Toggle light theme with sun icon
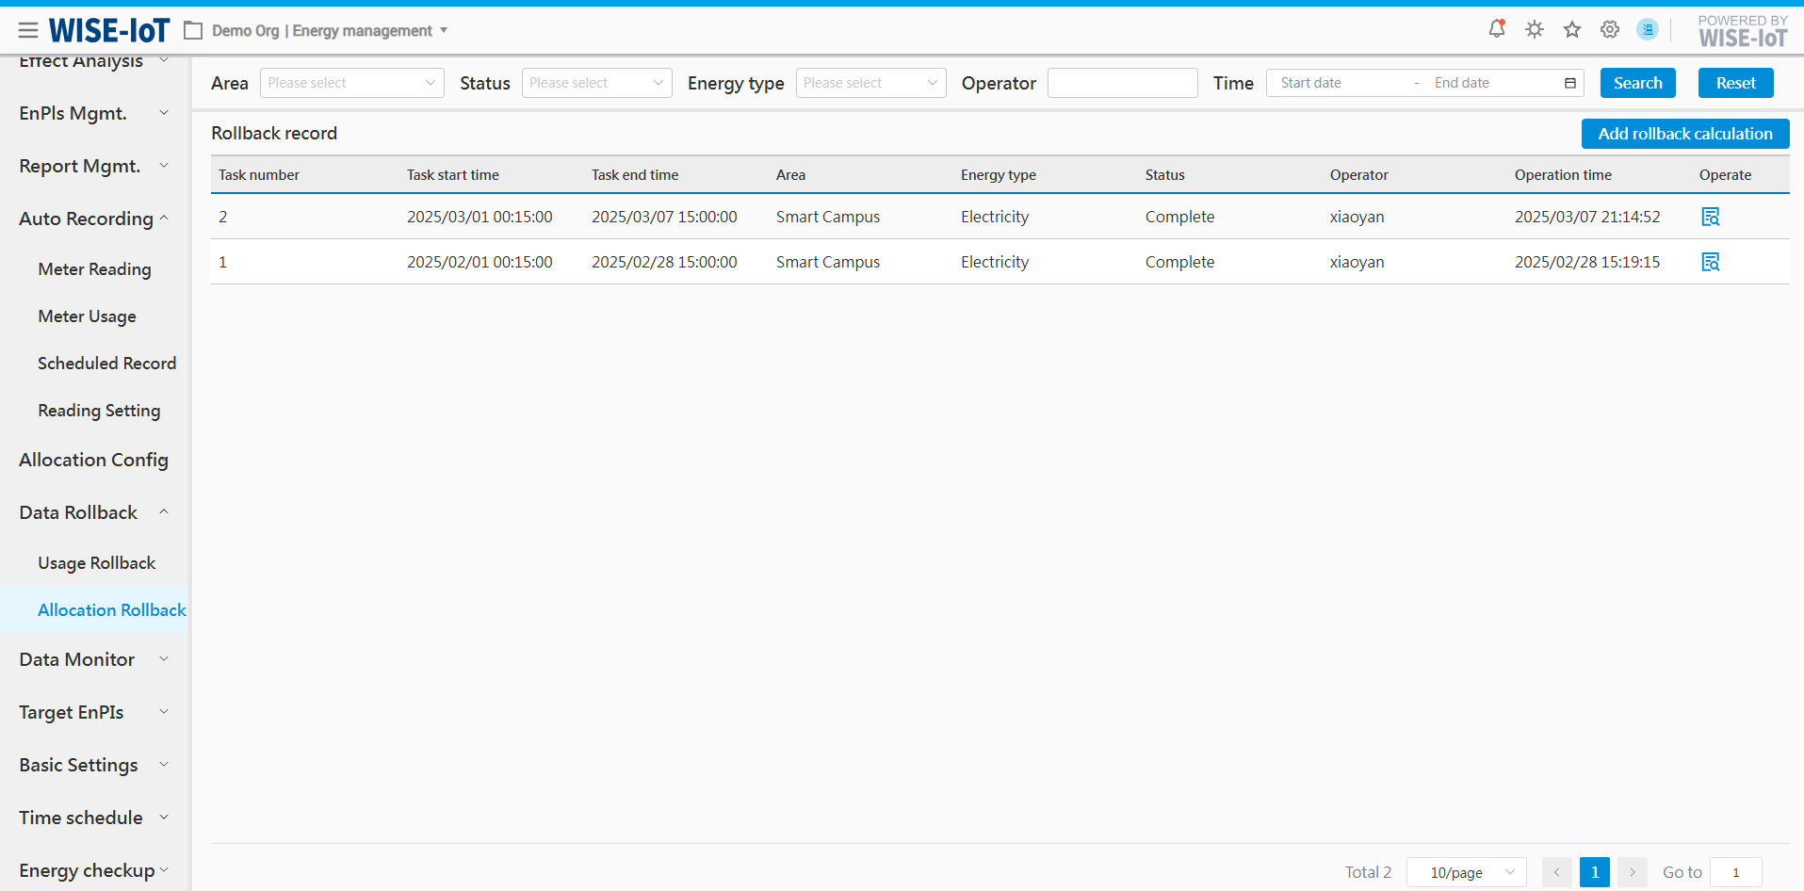 (1535, 29)
